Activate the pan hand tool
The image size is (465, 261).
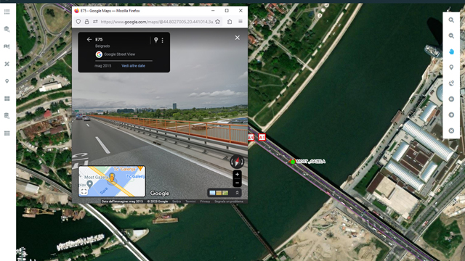pos(451,51)
